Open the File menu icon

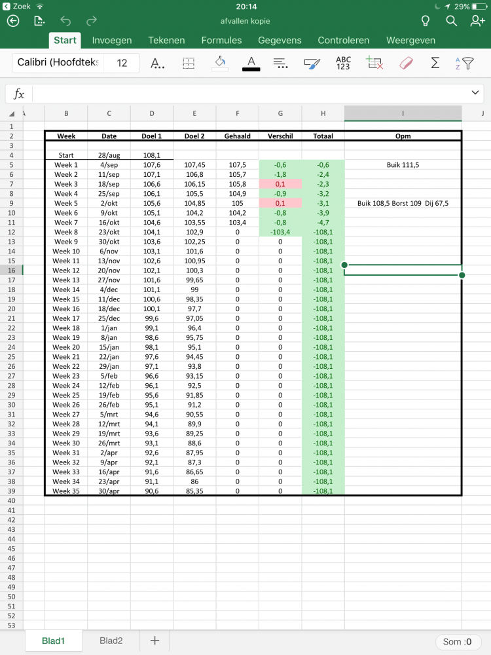(39, 21)
